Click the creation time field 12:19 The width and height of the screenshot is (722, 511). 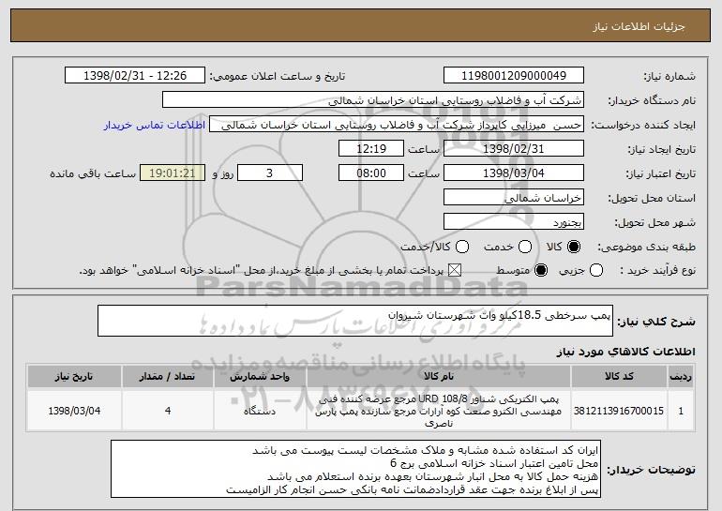tap(371, 149)
